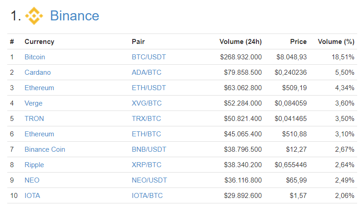Click rank number 10 in IOTA row
Viewport: 364px width, 207px height.
point(14,196)
